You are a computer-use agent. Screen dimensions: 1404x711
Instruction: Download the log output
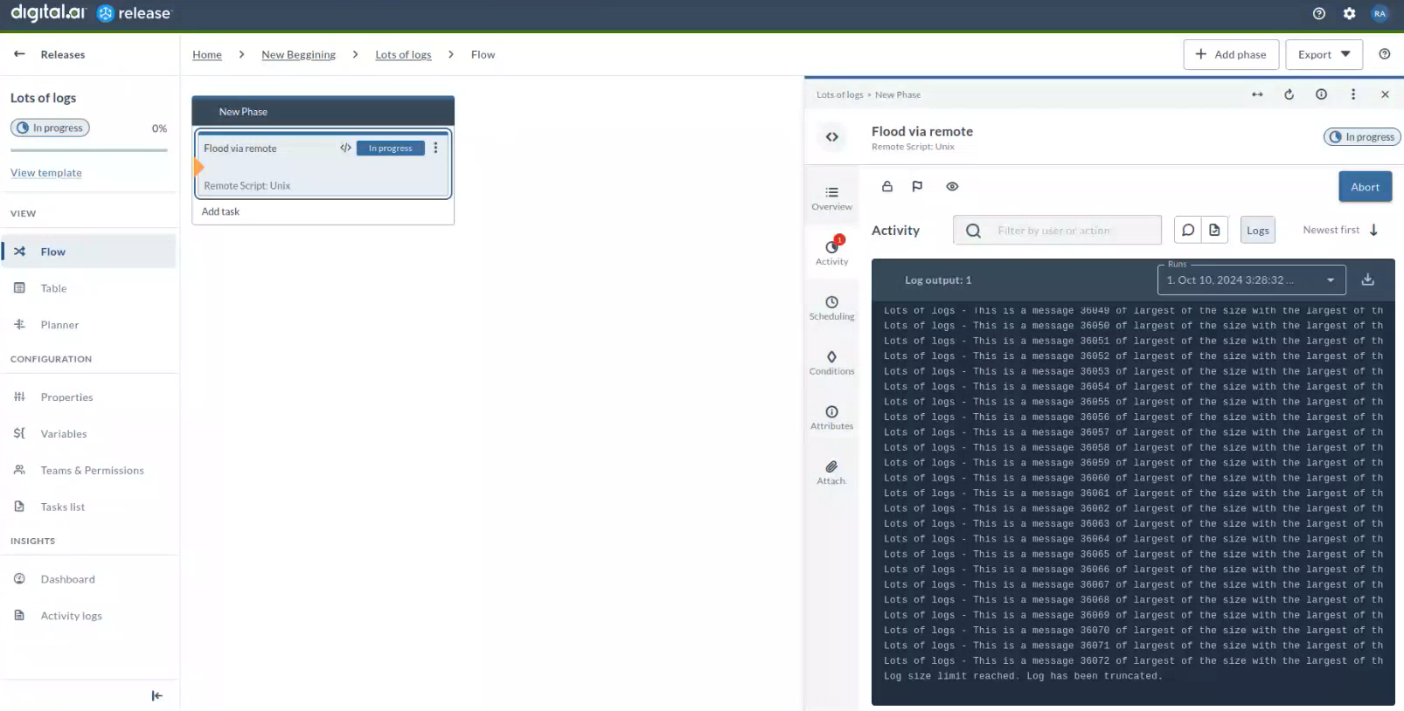point(1368,280)
